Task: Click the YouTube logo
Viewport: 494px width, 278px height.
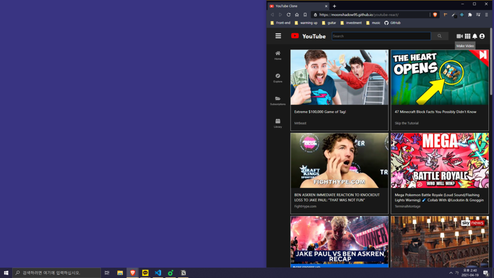Action: tap(308, 36)
